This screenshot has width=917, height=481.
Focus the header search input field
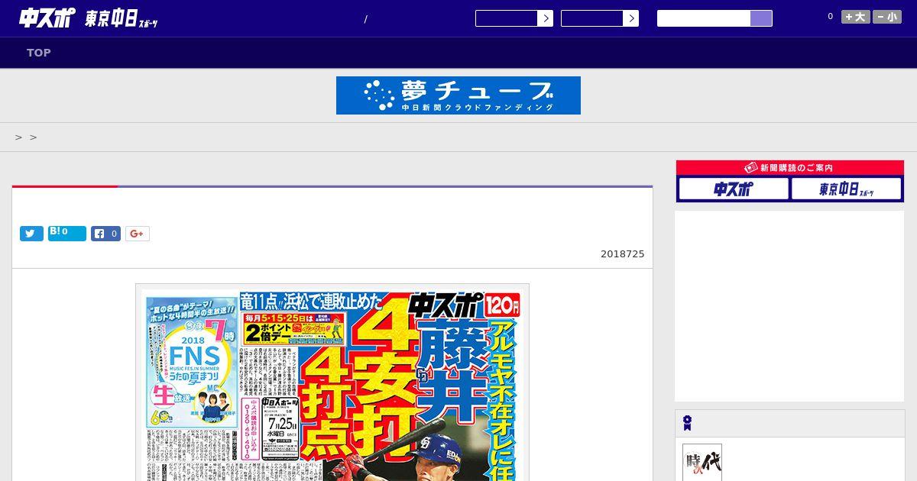point(704,18)
